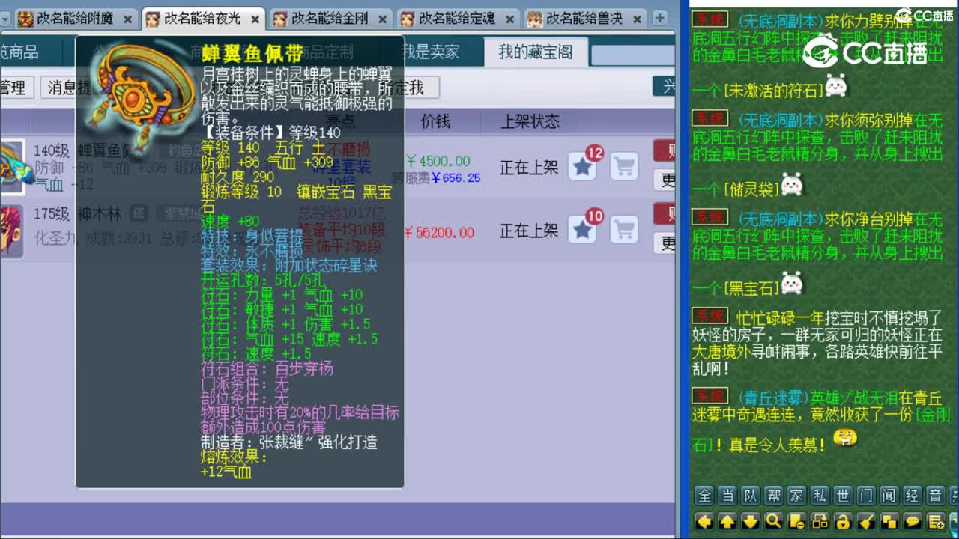Favorite the 4500.00 item star icon

(x=582, y=166)
